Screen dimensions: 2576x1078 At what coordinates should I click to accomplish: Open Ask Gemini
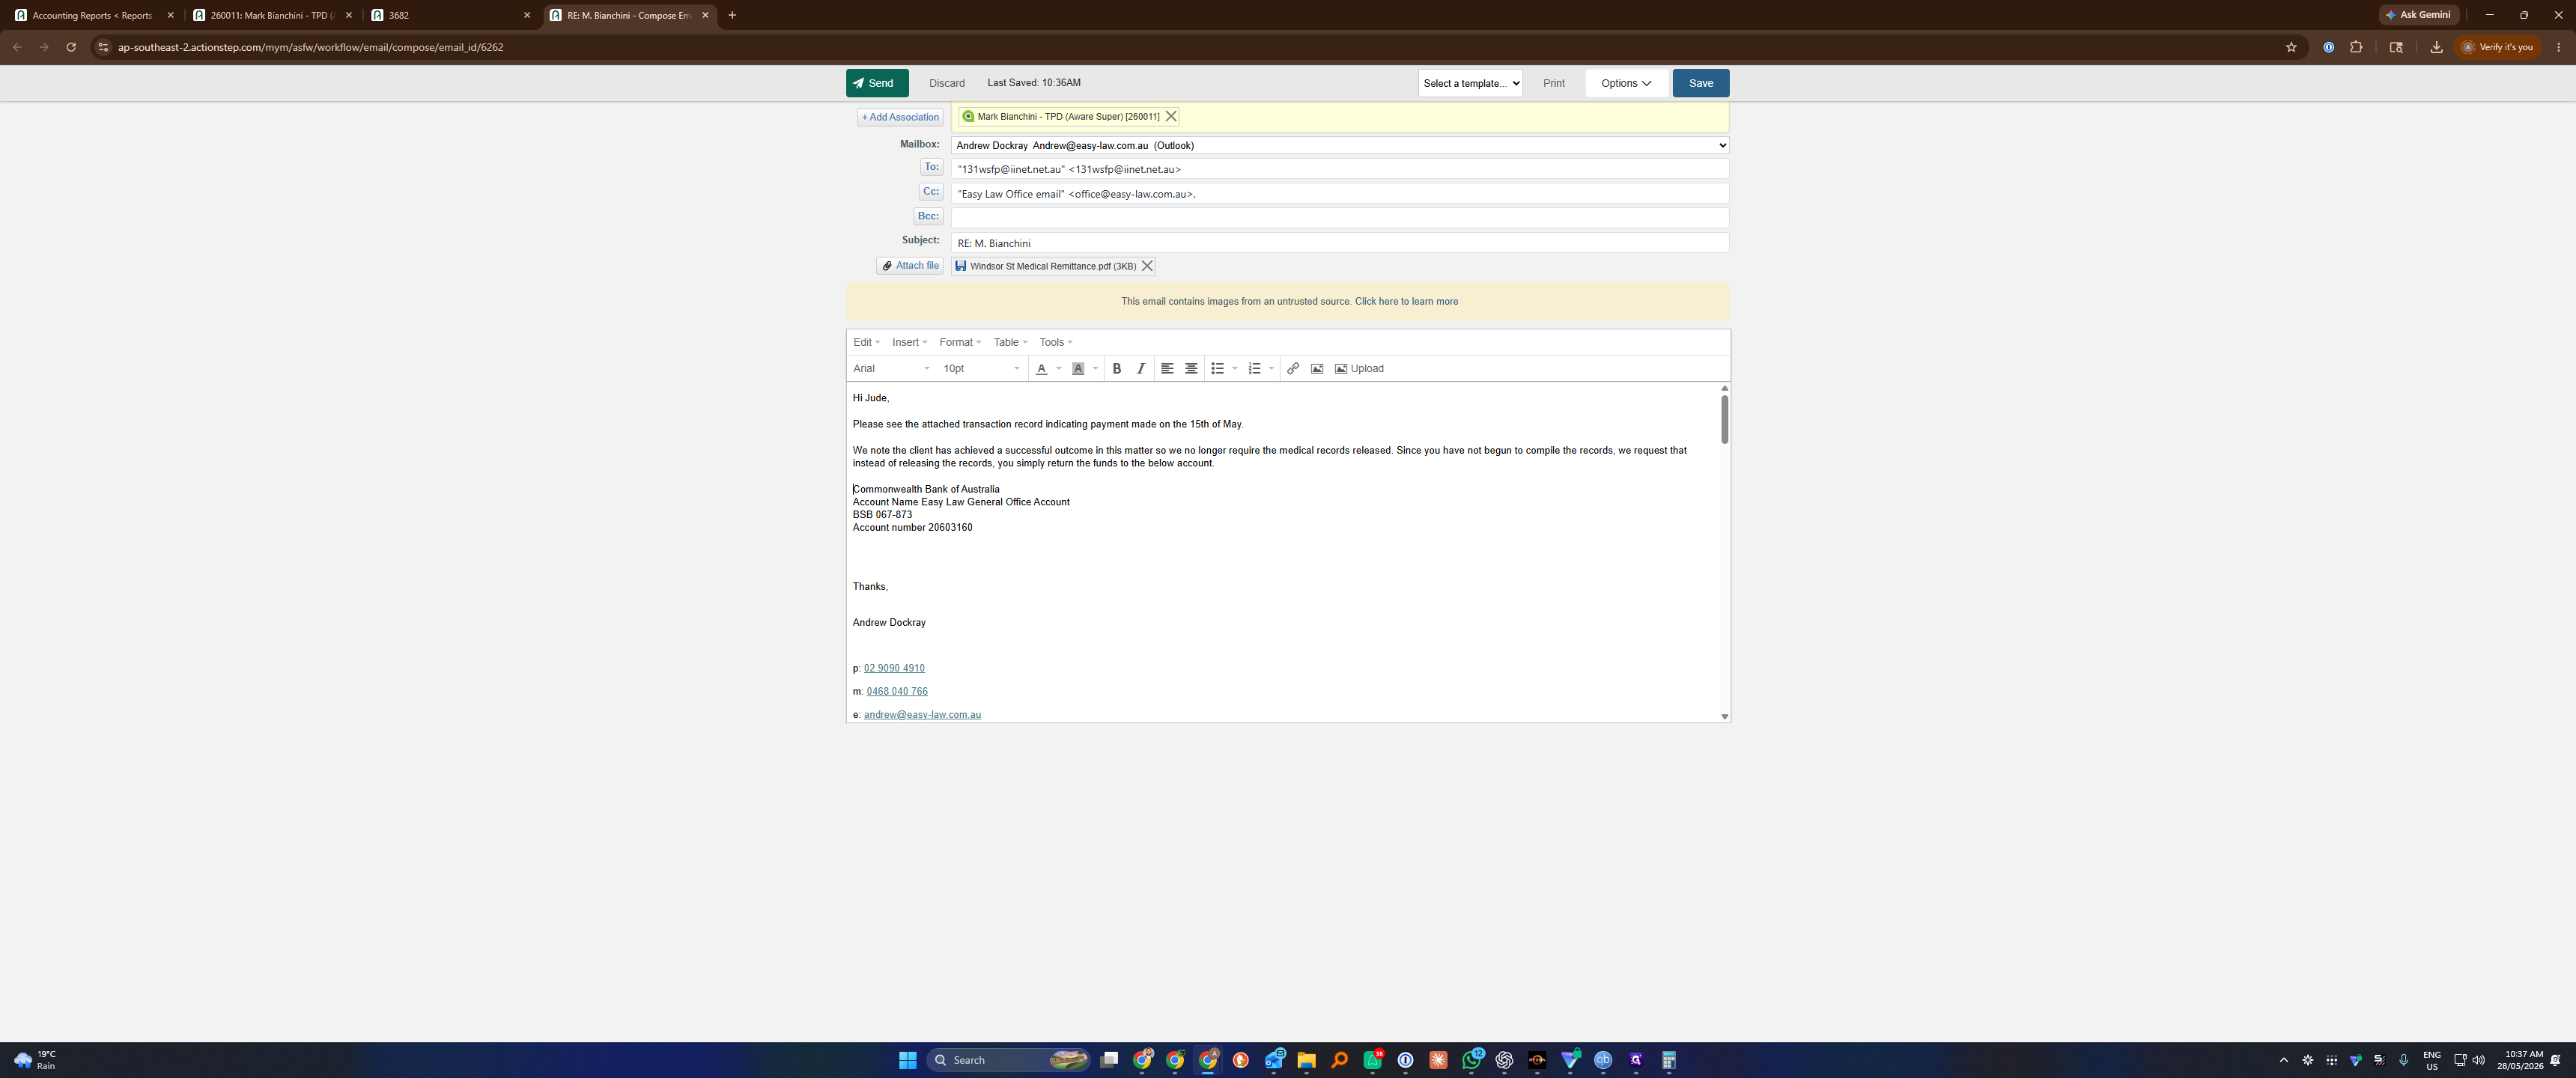click(x=2419, y=15)
